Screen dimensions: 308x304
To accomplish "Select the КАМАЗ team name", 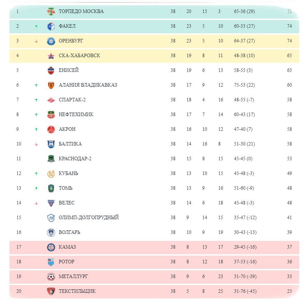I will (67, 247).
